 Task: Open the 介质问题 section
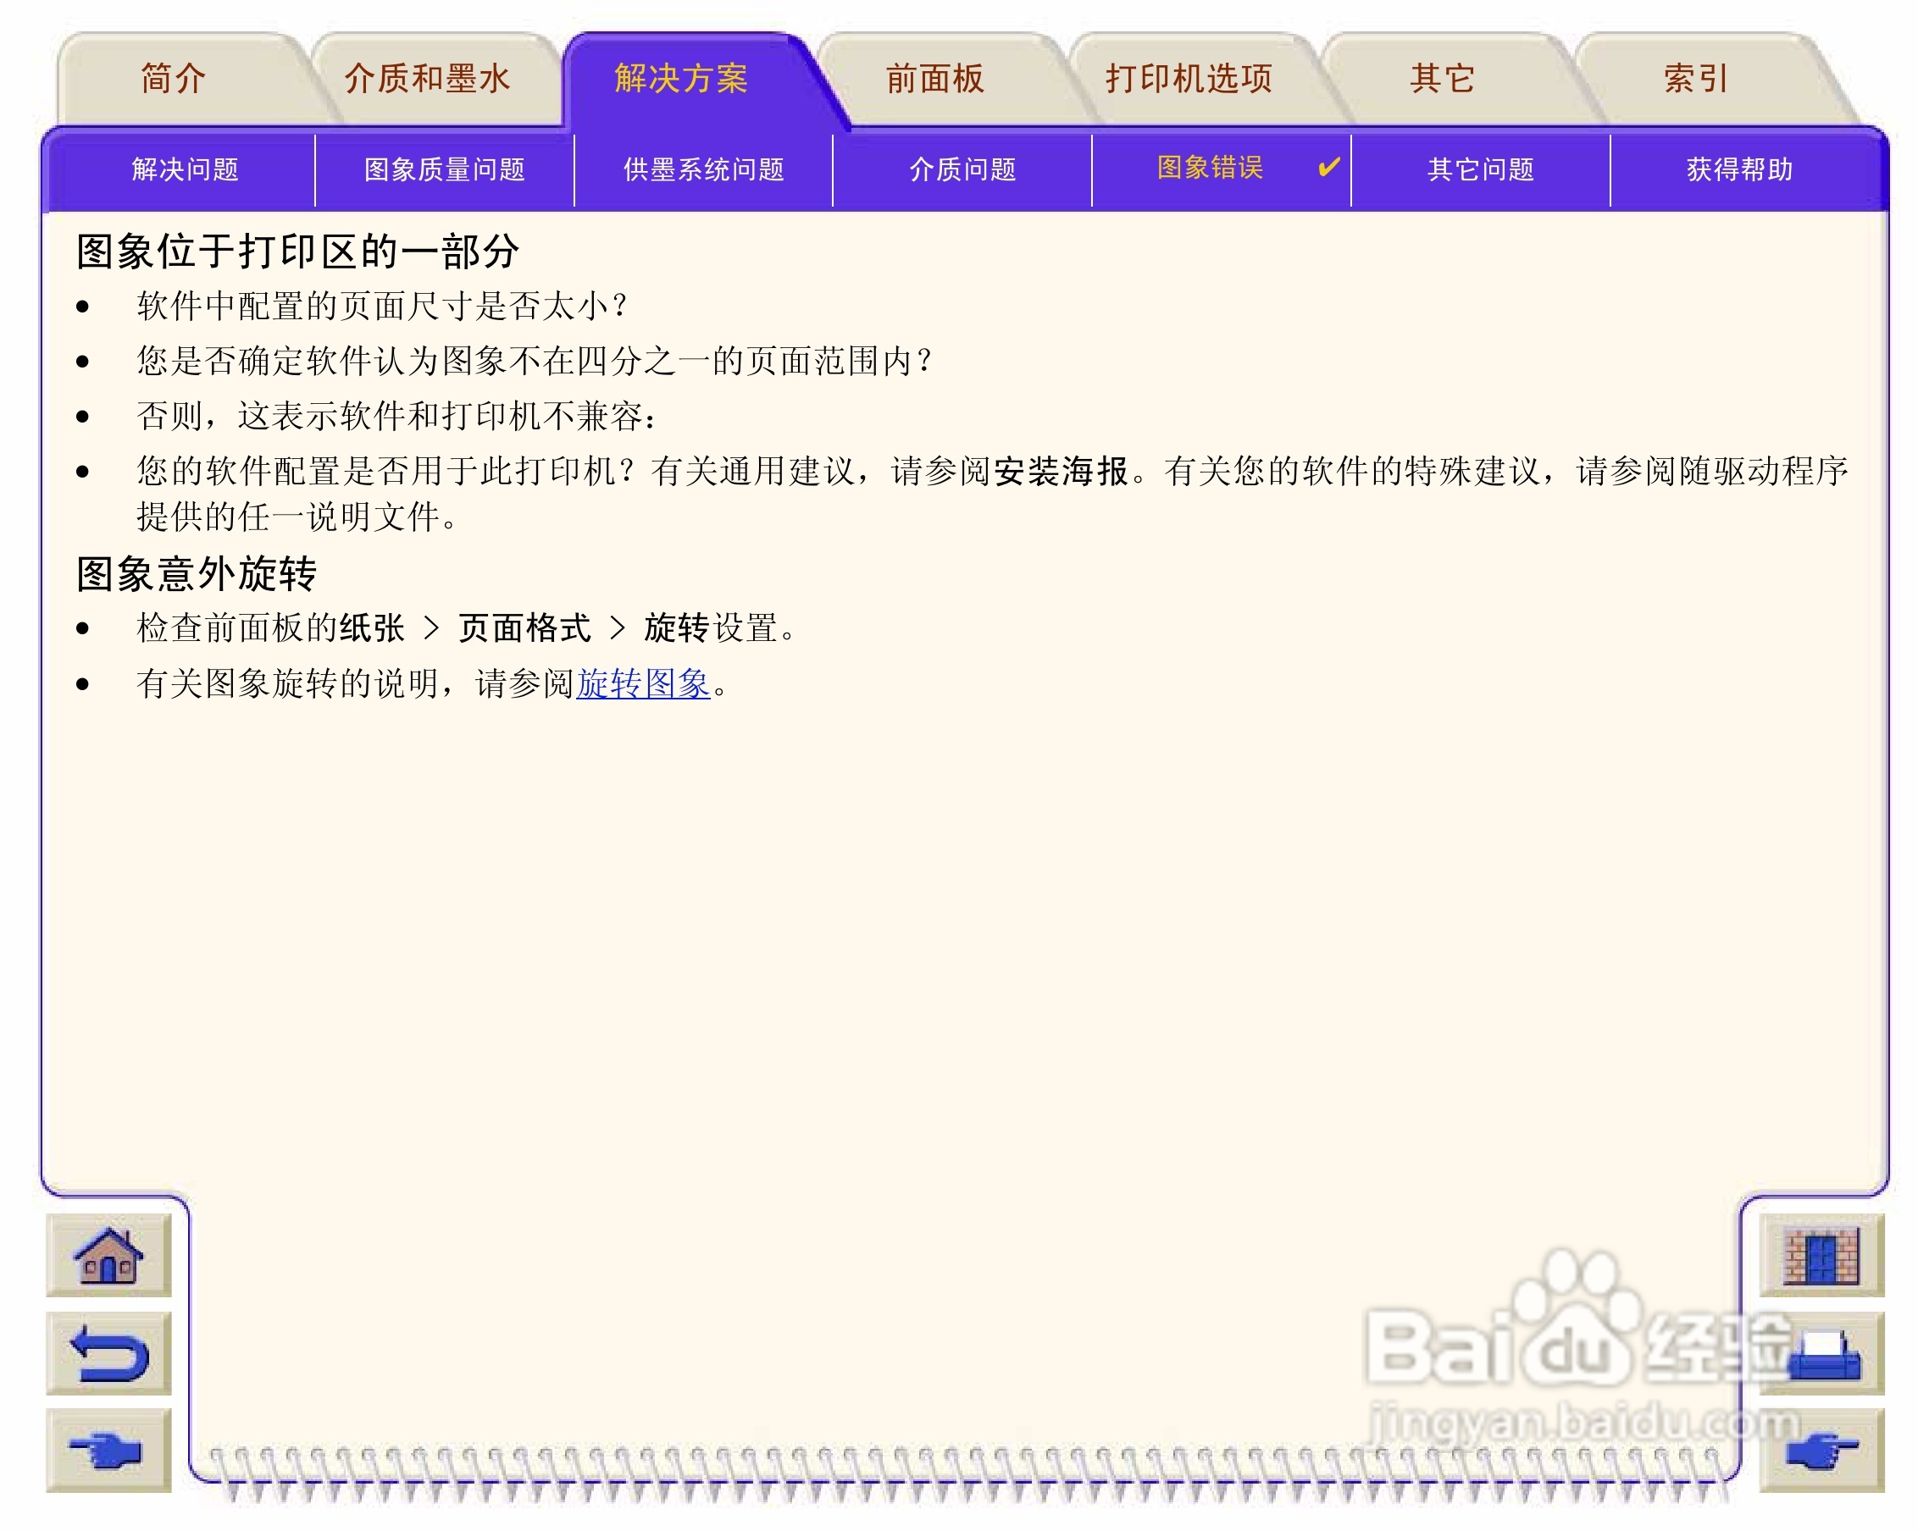[x=962, y=169]
